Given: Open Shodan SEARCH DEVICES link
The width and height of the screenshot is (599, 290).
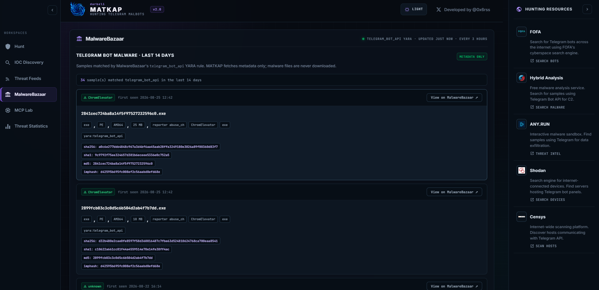Looking at the screenshot, I should pyautogui.click(x=548, y=200).
